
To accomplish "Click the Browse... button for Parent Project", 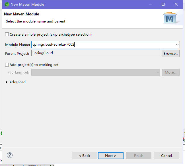I will [x=171, y=54].
